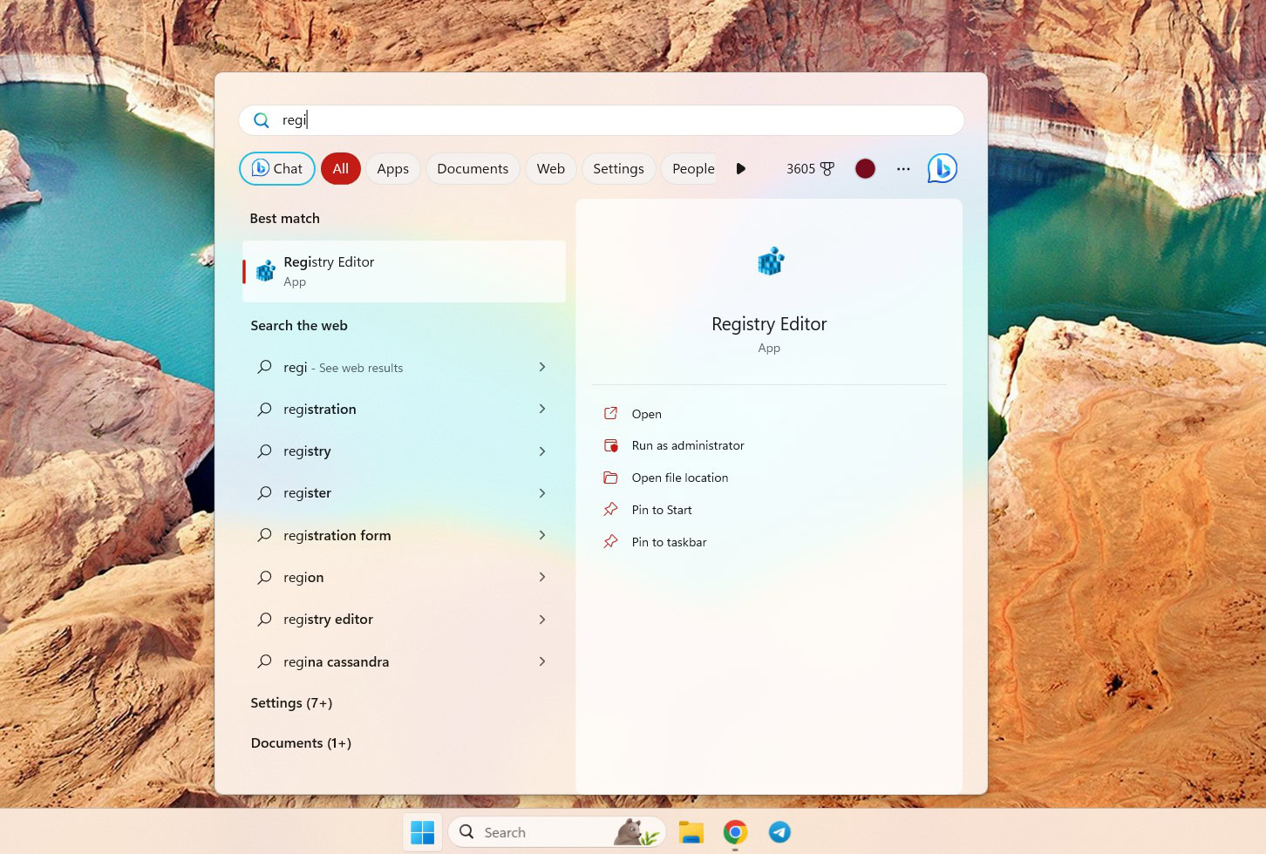Click the folder icon for Open file location

pos(611,478)
